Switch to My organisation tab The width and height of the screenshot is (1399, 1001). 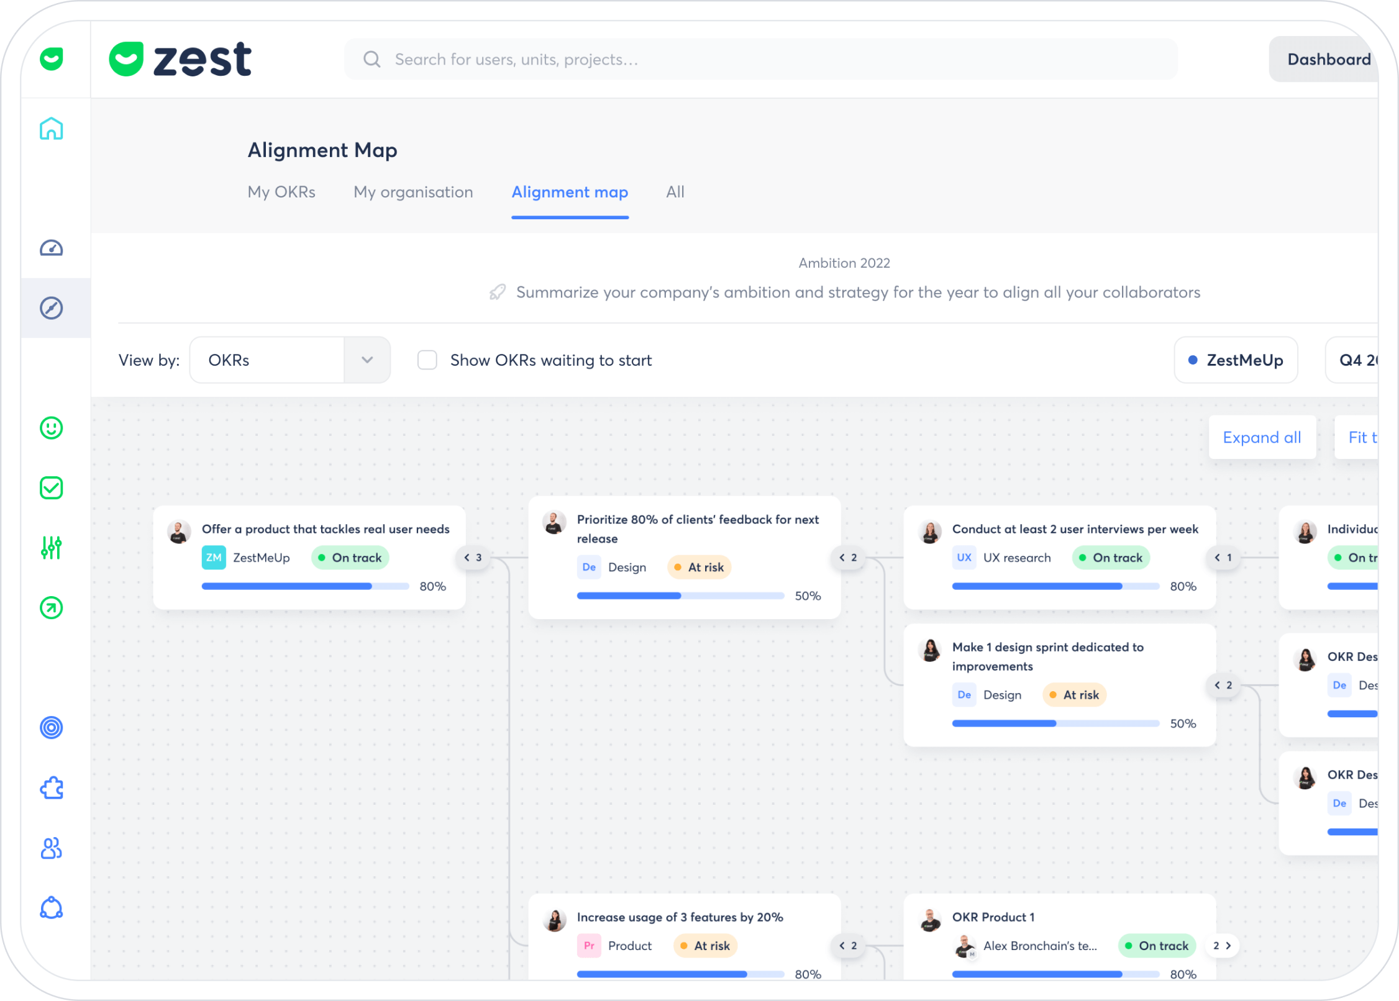coord(413,192)
